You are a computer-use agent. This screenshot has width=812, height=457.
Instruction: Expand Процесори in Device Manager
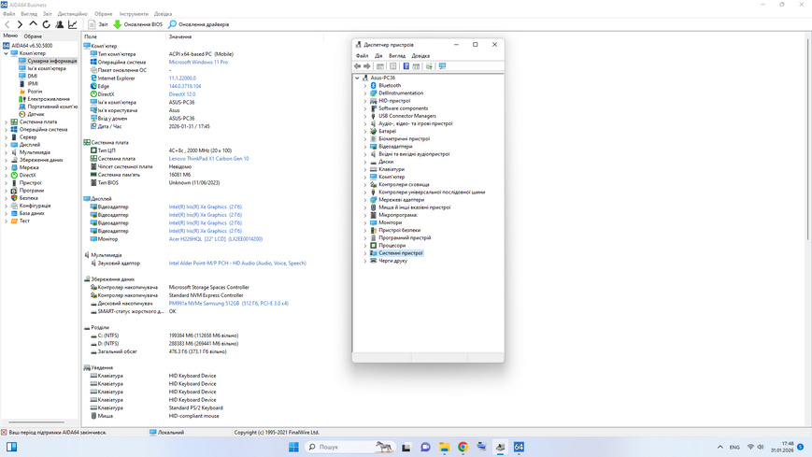[365, 246]
